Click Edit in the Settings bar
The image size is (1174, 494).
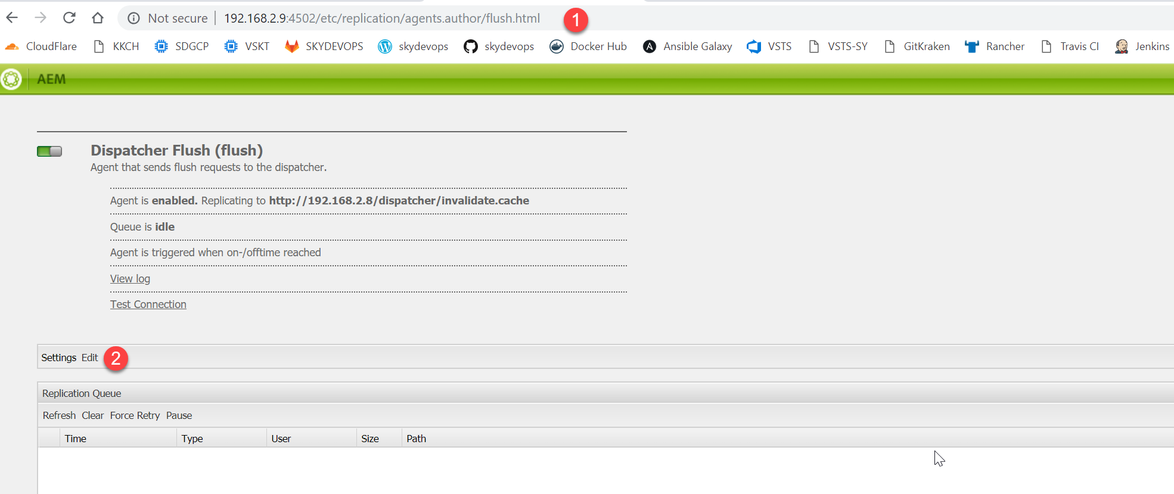point(90,358)
